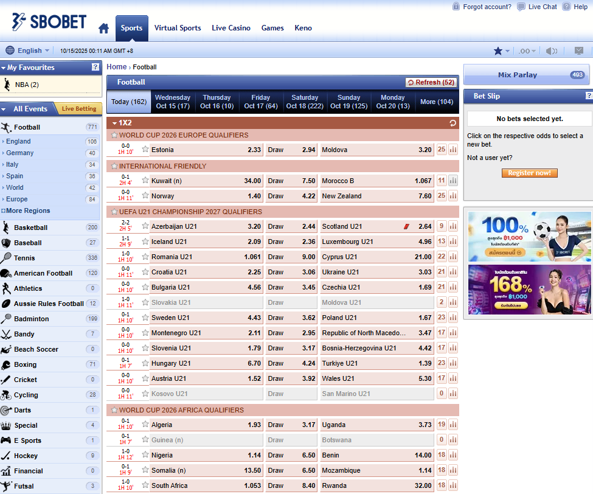
Task: Open the live TV monitor icon
Action: click(579, 51)
